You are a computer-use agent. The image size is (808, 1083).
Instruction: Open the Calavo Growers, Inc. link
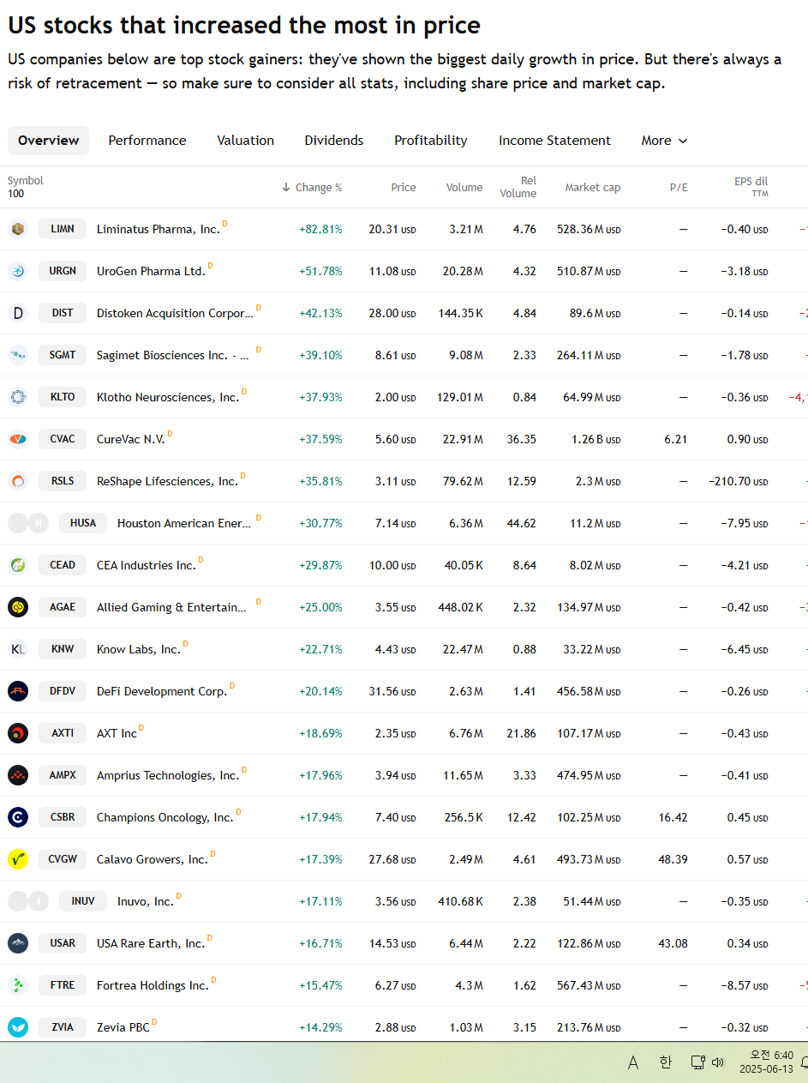[153, 860]
